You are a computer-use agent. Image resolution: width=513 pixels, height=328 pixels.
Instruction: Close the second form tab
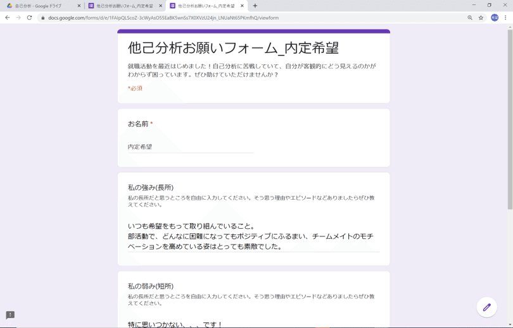click(161, 6)
